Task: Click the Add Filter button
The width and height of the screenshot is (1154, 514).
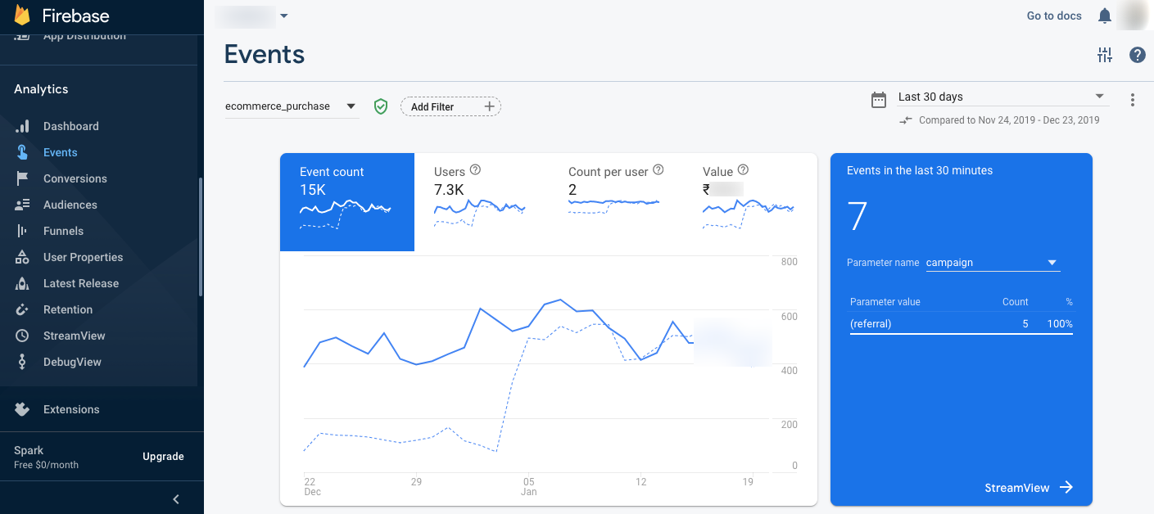Action: point(450,106)
